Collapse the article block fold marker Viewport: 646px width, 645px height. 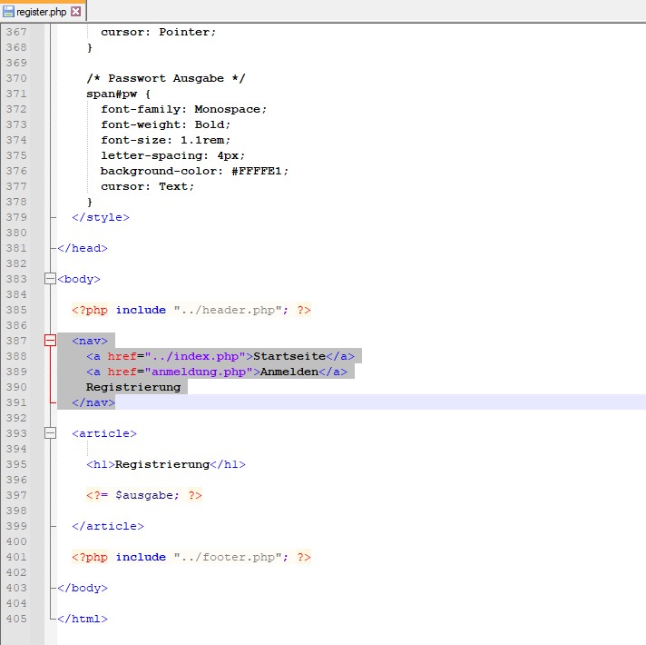[49, 433]
